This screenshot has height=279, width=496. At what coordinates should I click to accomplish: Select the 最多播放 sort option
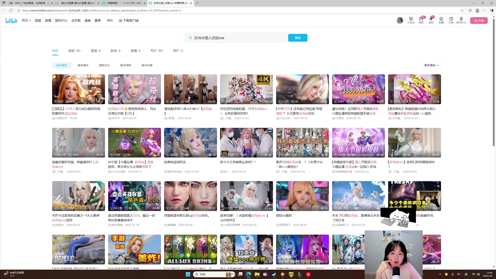click(83, 65)
